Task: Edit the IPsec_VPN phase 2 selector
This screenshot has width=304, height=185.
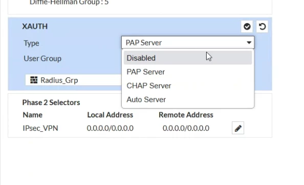Action: (238, 128)
